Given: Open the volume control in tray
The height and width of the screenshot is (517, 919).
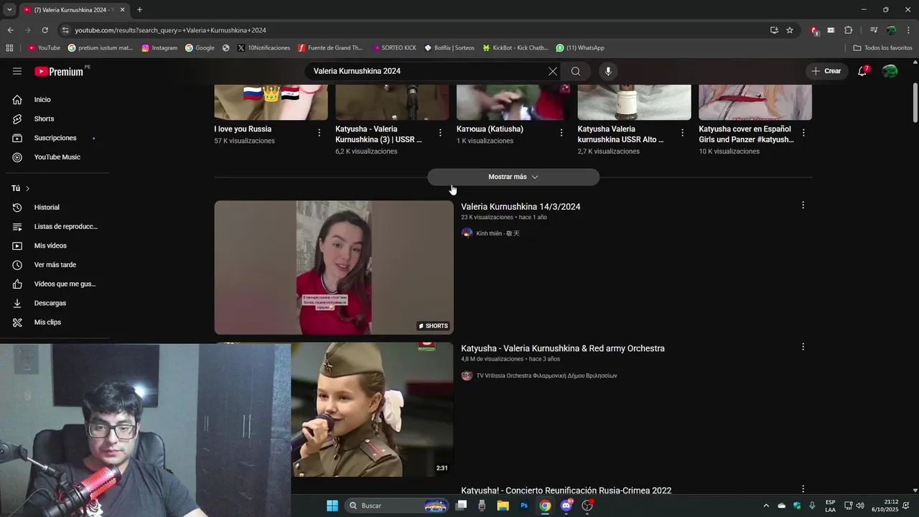Looking at the screenshot, I should (x=860, y=506).
